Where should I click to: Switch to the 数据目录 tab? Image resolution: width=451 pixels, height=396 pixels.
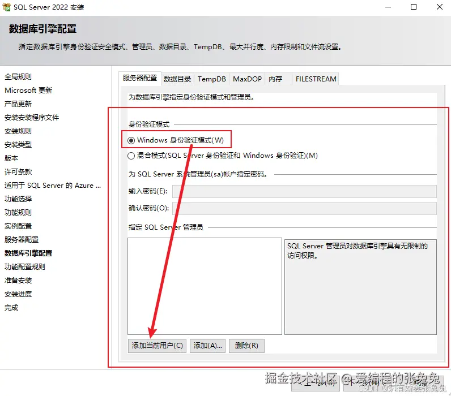click(x=177, y=79)
